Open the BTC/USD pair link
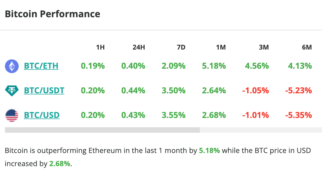322x179 pixels. 42,115
